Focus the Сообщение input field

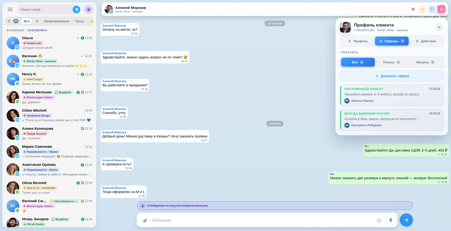pos(262,220)
